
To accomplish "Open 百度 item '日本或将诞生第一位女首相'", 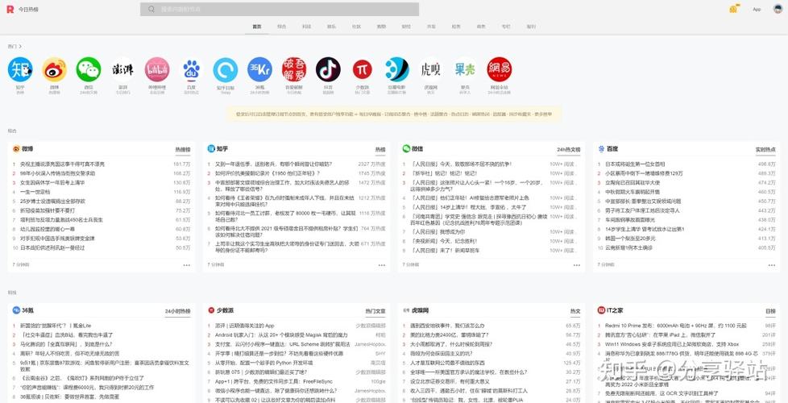I will pos(635,164).
